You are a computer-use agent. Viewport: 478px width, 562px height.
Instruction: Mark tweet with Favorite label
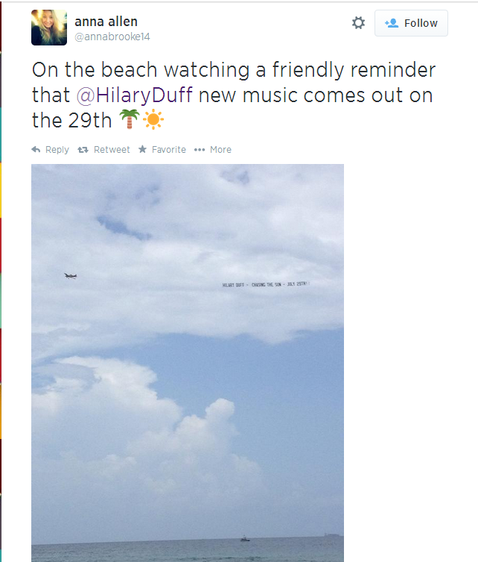[x=169, y=150]
